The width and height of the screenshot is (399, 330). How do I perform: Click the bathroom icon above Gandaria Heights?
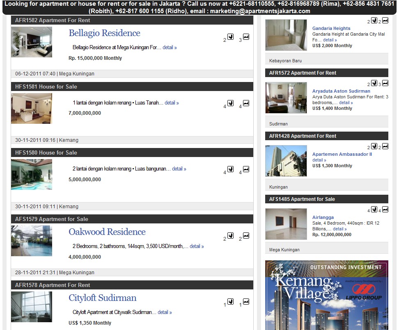(x=374, y=20)
